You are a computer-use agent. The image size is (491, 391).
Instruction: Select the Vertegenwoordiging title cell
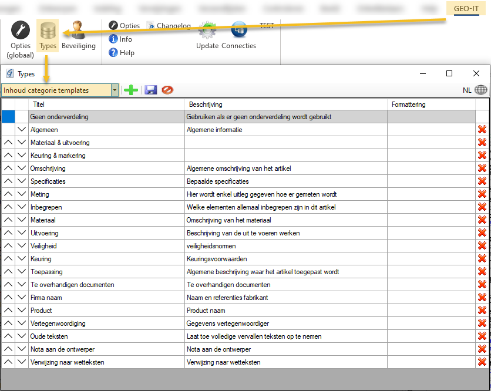coord(106,323)
